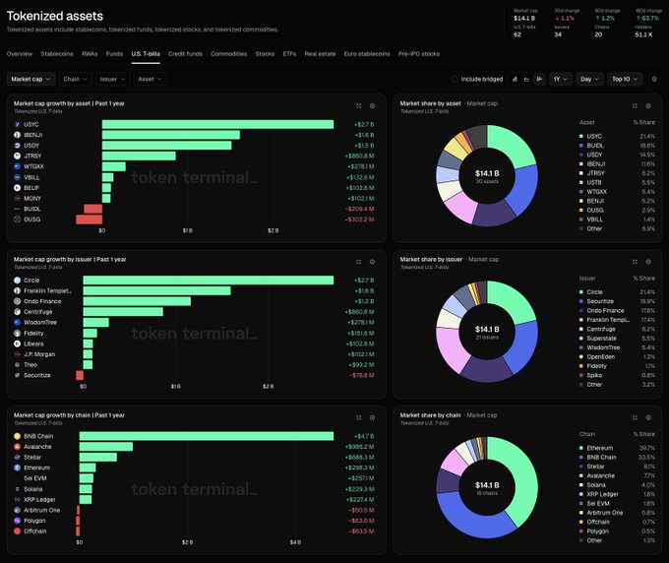Click the Offchain red icon in growth list
This screenshot has height=563, width=669.
click(x=17, y=531)
